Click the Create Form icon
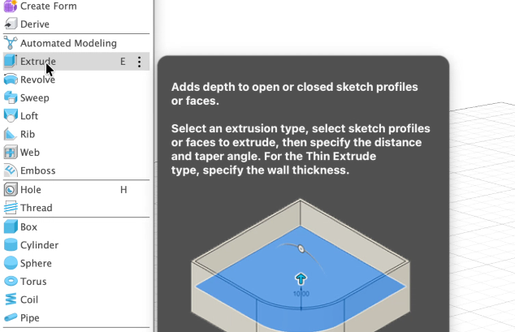The image size is (515, 332). click(x=11, y=6)
